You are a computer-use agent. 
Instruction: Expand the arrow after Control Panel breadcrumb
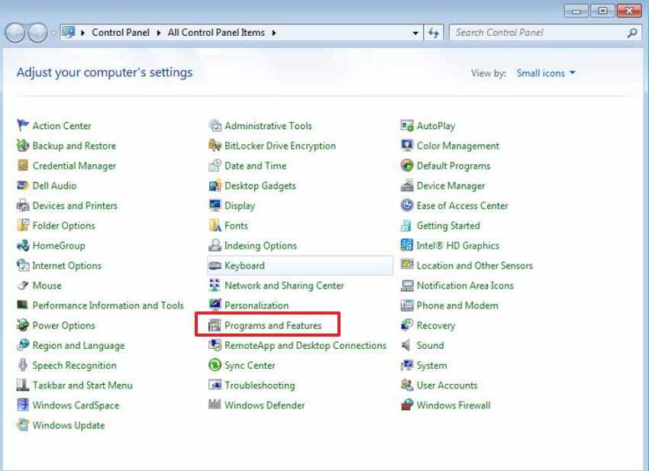tap(159, 33)
